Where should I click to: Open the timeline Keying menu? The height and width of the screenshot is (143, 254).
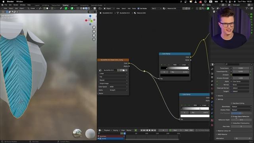pos(116,130)
